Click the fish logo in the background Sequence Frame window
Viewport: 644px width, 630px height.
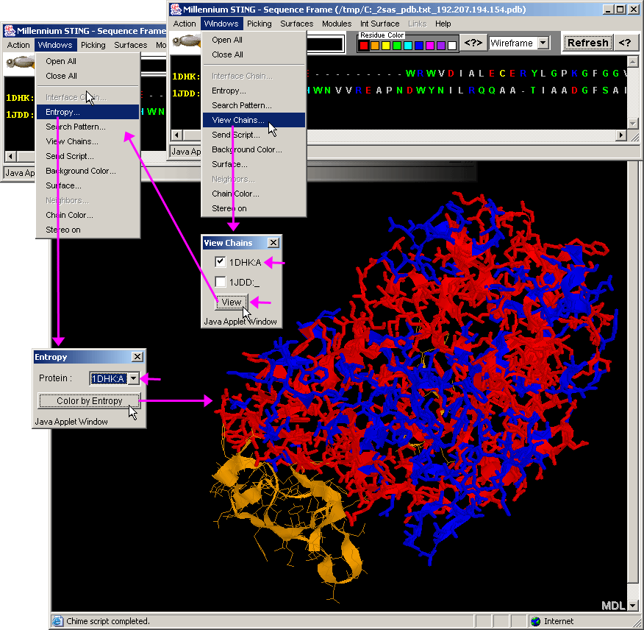[21, 63]
